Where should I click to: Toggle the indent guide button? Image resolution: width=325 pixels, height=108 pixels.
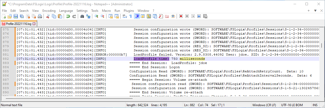pos(137,16)
